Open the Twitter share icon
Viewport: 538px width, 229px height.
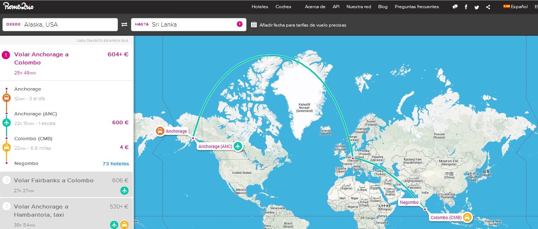coord(477,7)
